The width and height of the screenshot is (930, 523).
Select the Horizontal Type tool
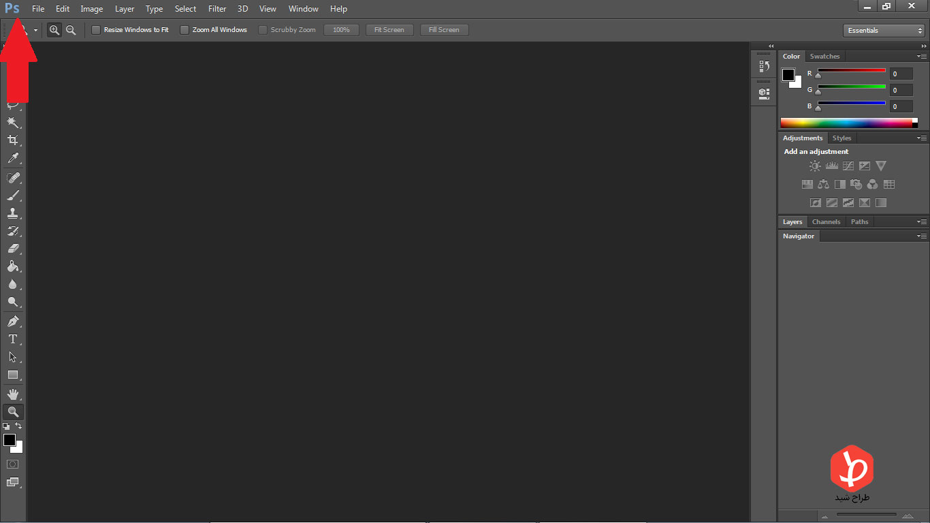pyautogui.click(x=12, y=339)
